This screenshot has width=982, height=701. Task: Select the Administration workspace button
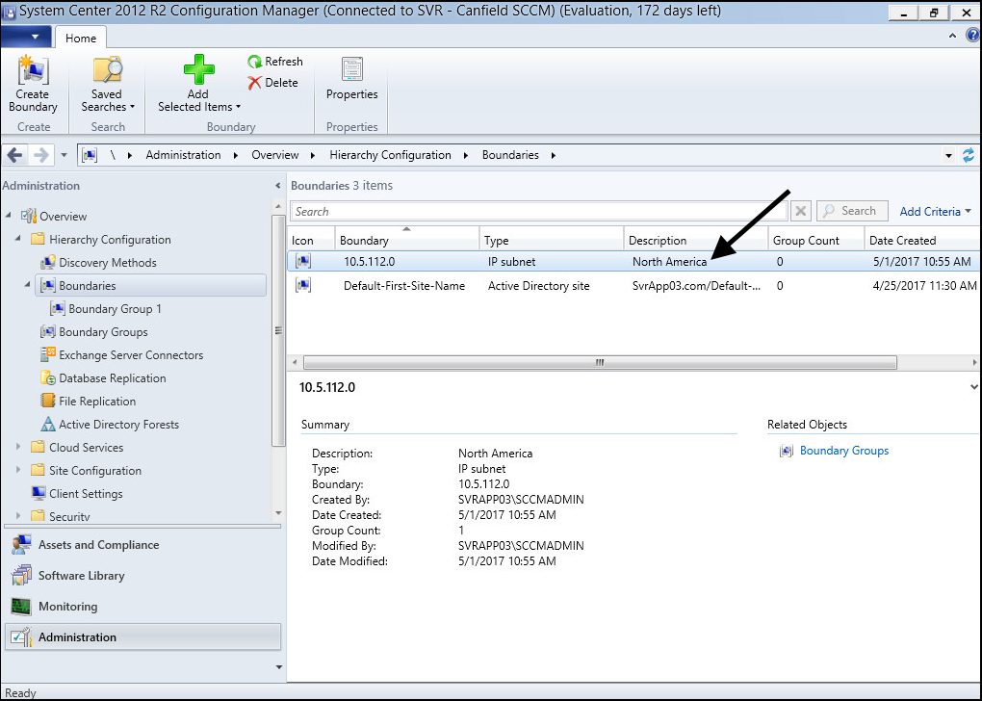coord(142,637)
